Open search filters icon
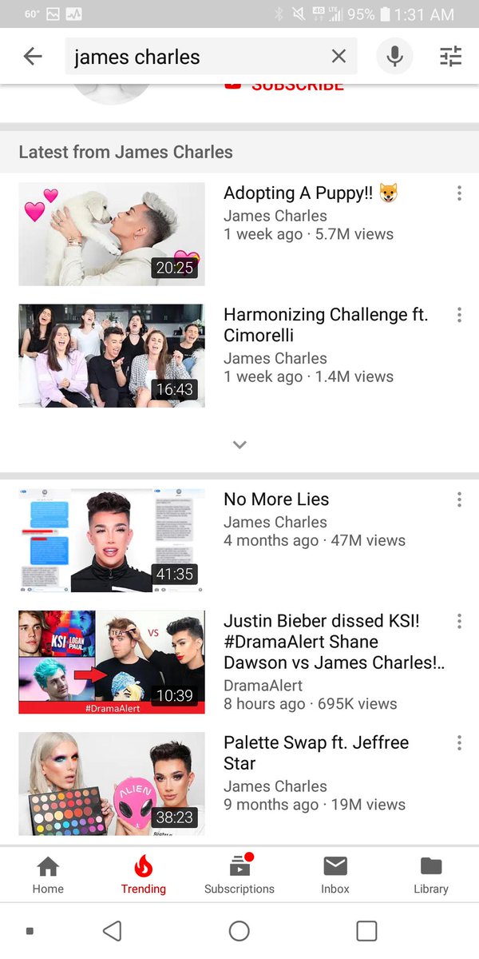 (450, 56)
